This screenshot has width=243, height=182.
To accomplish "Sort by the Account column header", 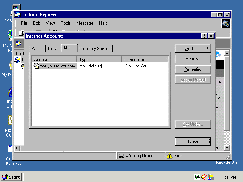I will [x=54, y=60].
